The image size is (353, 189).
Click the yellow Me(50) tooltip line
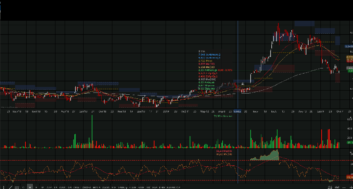(x=207, y=67)
